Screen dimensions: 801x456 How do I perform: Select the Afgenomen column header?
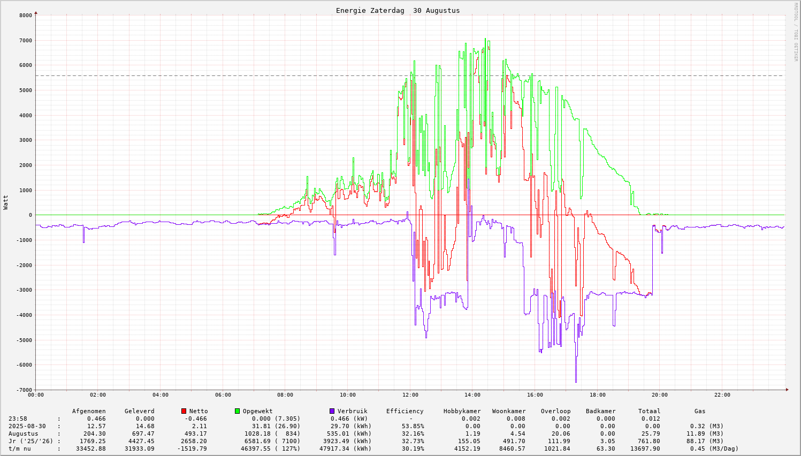pyautogui.click(x=89, y=411)
